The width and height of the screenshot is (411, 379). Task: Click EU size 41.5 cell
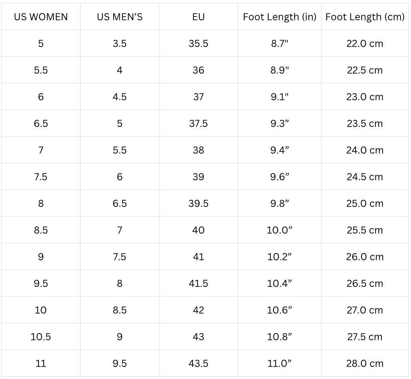click(x=199, y=284)
